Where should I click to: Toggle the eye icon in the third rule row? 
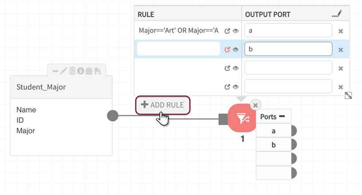(236, 68)
